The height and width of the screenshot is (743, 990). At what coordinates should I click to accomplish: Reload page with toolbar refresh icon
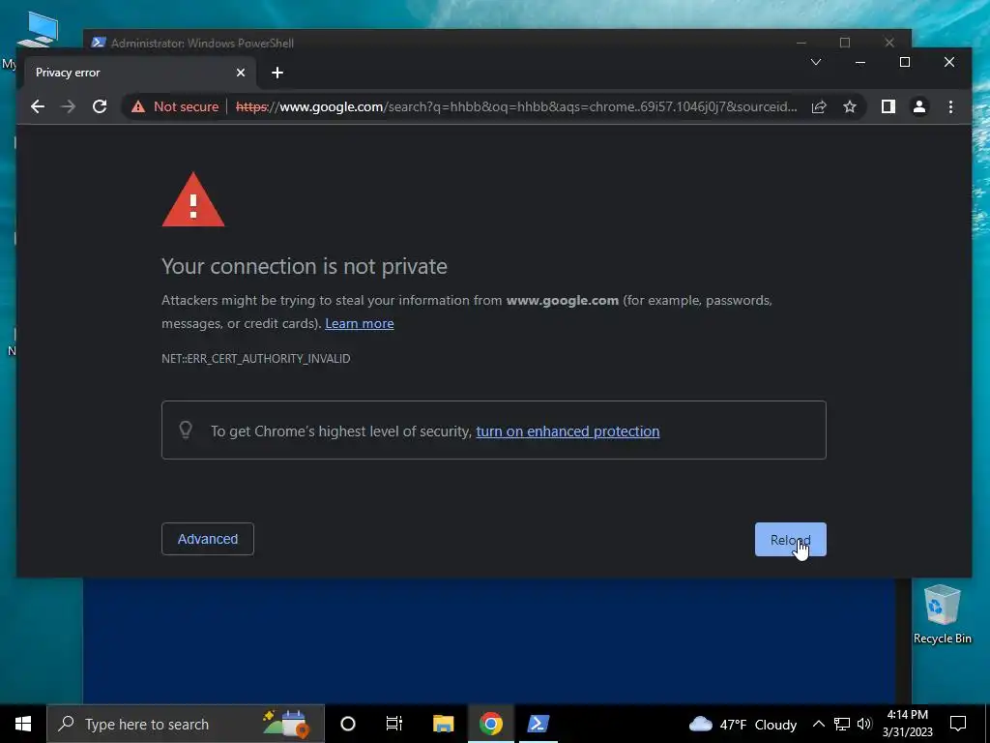(100, 106)
